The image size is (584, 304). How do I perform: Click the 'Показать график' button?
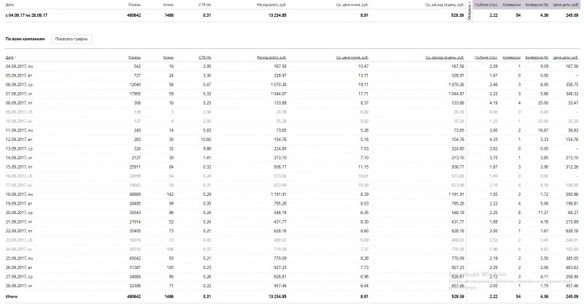coord(71,39)
